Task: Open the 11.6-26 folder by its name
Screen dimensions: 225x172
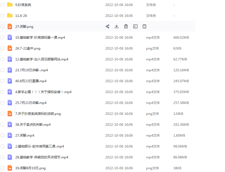Action: coord(21,16)
